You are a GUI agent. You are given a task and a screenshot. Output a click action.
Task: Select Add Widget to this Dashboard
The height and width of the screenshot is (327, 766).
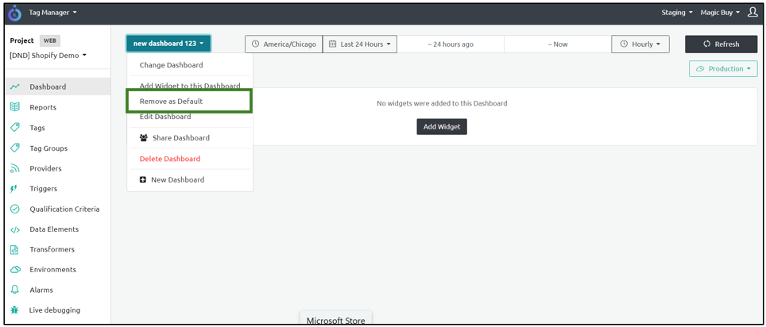(x=190, y=86)
